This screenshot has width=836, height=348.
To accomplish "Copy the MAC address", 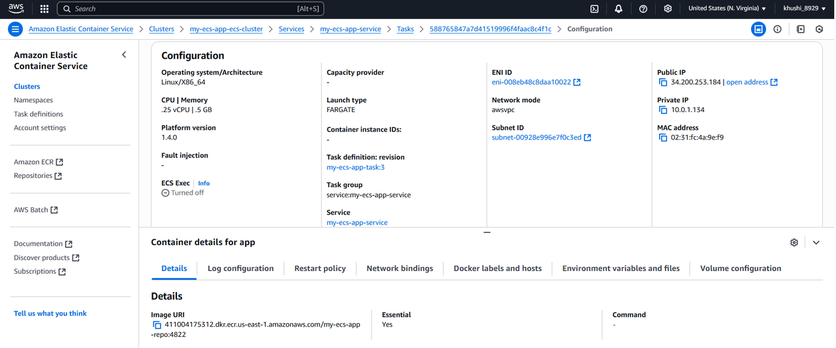I will (x=663, y=138).
